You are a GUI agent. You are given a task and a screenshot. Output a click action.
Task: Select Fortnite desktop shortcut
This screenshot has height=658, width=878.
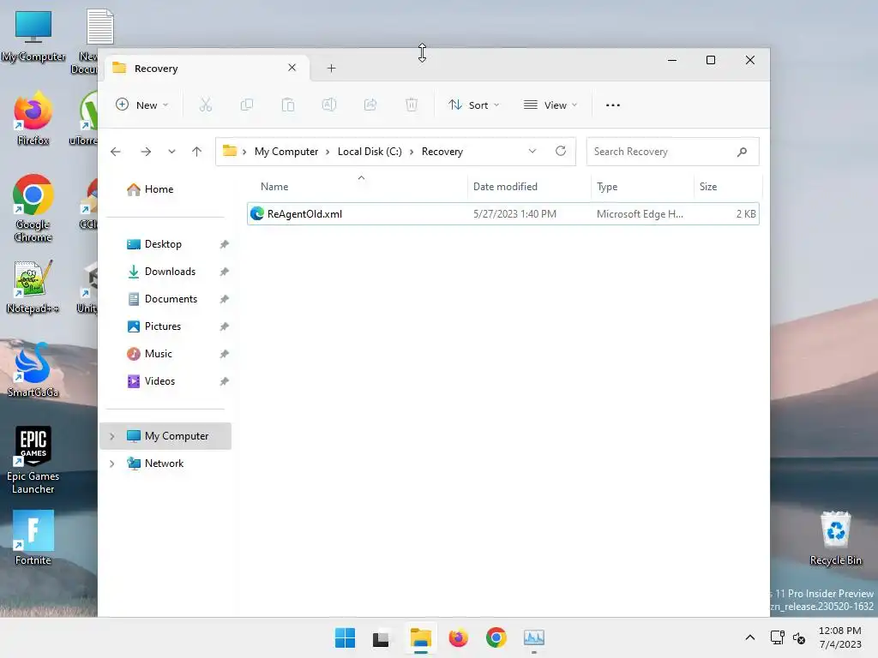pyautogui.click(x=33, y=538)
